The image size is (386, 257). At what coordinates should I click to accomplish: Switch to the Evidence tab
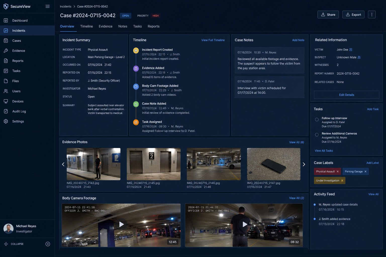(x=106, y=26)
